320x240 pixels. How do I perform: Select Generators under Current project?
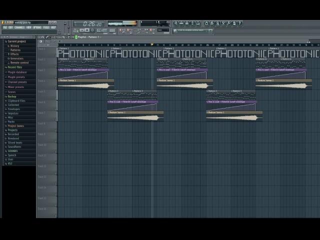pyautogui.click(x=16, y=58)
